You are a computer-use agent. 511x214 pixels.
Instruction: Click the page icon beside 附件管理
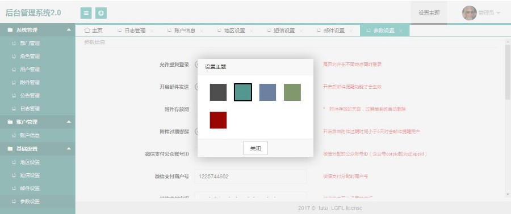pos(14,83)
